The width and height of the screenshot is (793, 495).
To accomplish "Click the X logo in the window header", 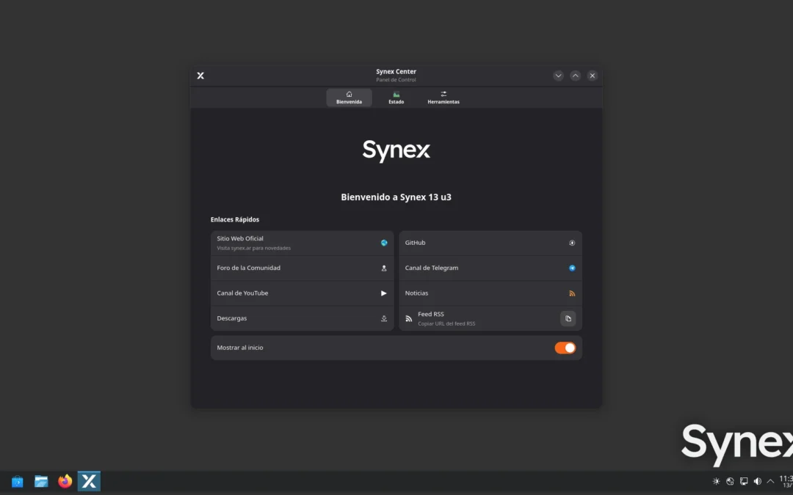I will click(x=200, y=75).
